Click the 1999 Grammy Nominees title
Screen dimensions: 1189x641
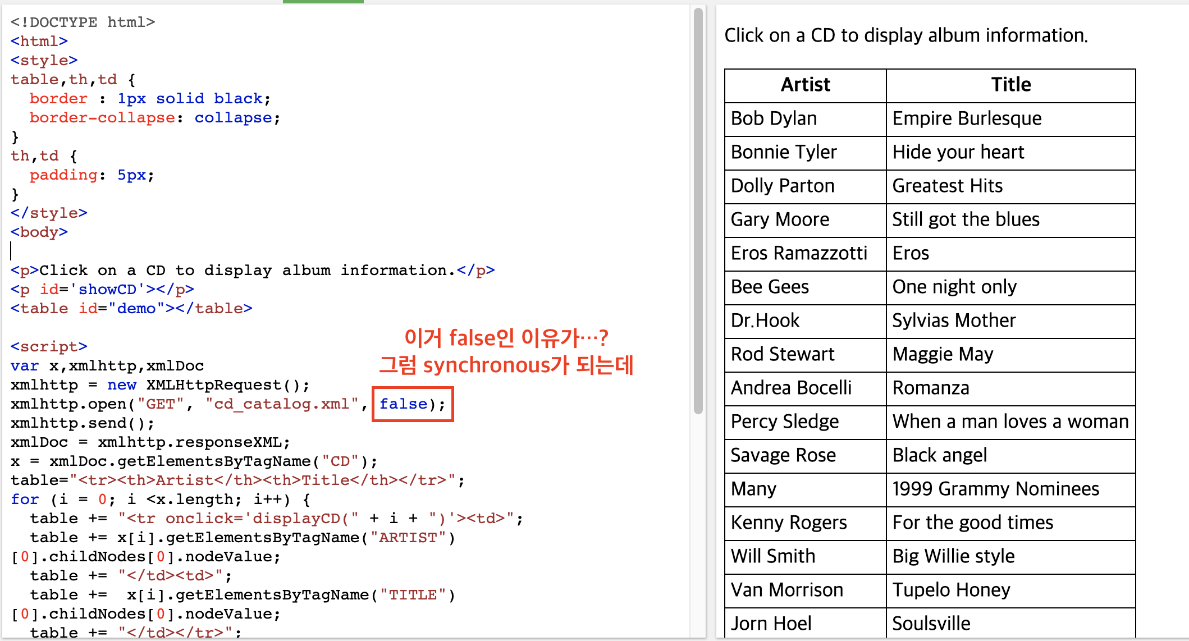point(995,489)
